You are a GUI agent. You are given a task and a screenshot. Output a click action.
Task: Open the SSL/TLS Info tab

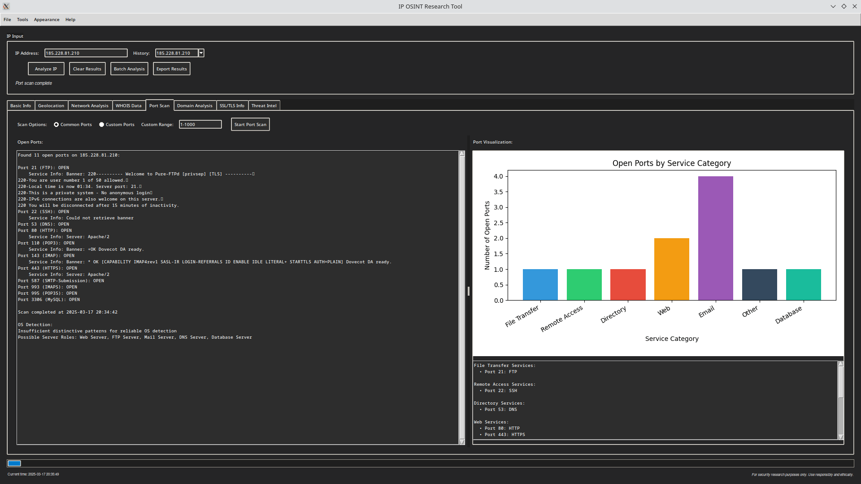pyautogui.click(x=232, y=106)
